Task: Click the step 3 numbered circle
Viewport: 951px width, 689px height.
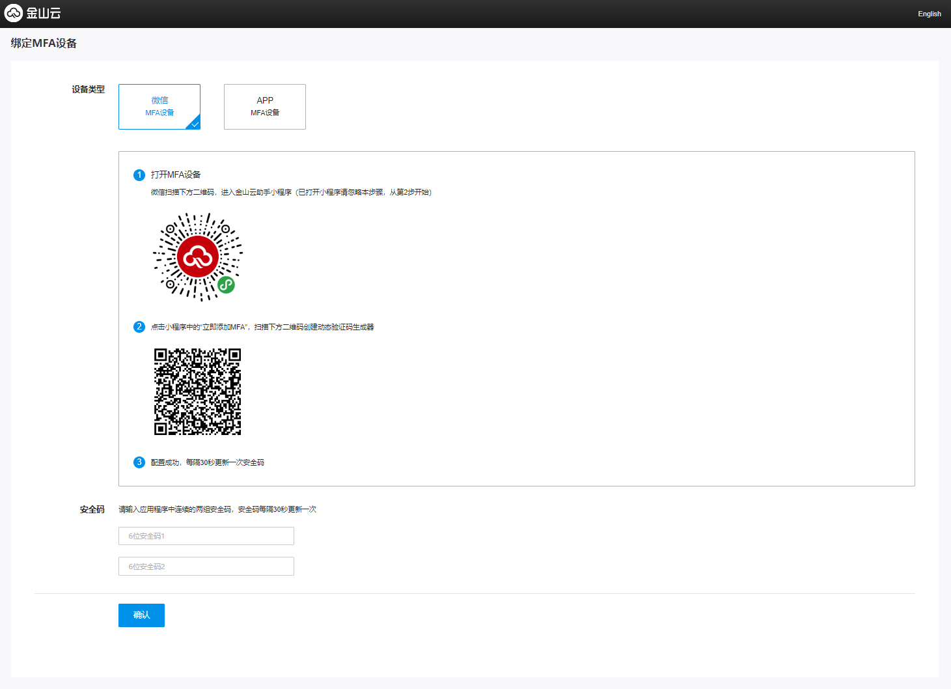Action: pyautogui.click(x=139, y=462)
